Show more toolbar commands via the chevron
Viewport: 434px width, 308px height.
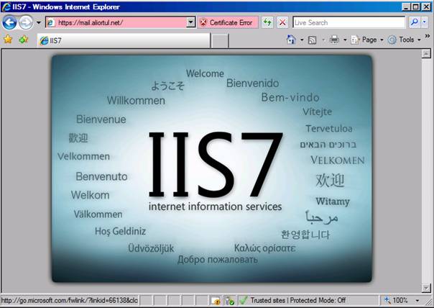coord(428,36)
